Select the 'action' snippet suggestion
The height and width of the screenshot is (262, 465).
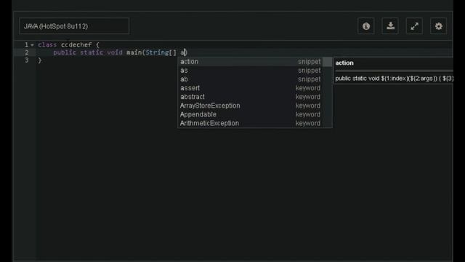click(250, 61)
